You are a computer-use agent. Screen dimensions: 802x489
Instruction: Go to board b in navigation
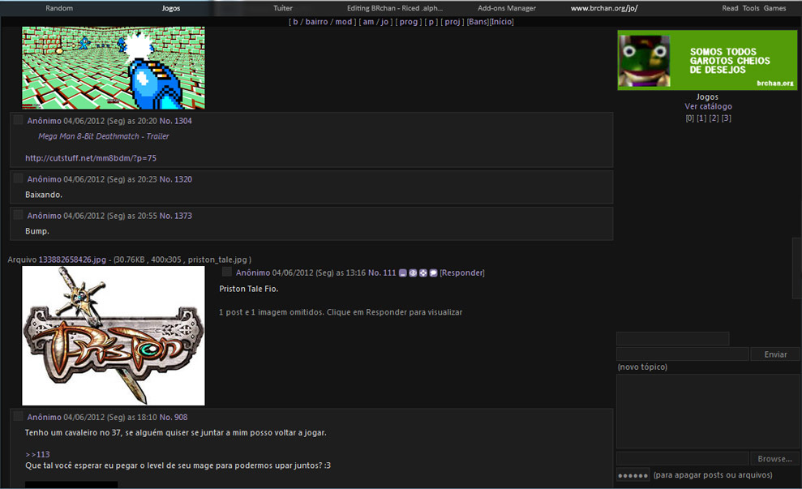click(295, 22)
